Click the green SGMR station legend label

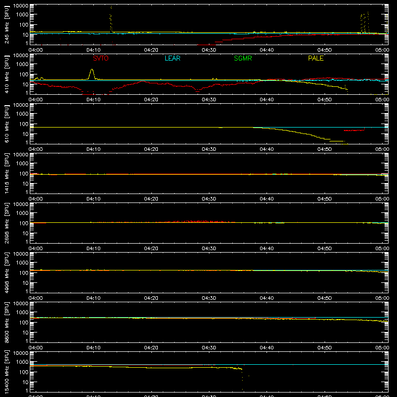pyautogui.click(x=243, y=58)
